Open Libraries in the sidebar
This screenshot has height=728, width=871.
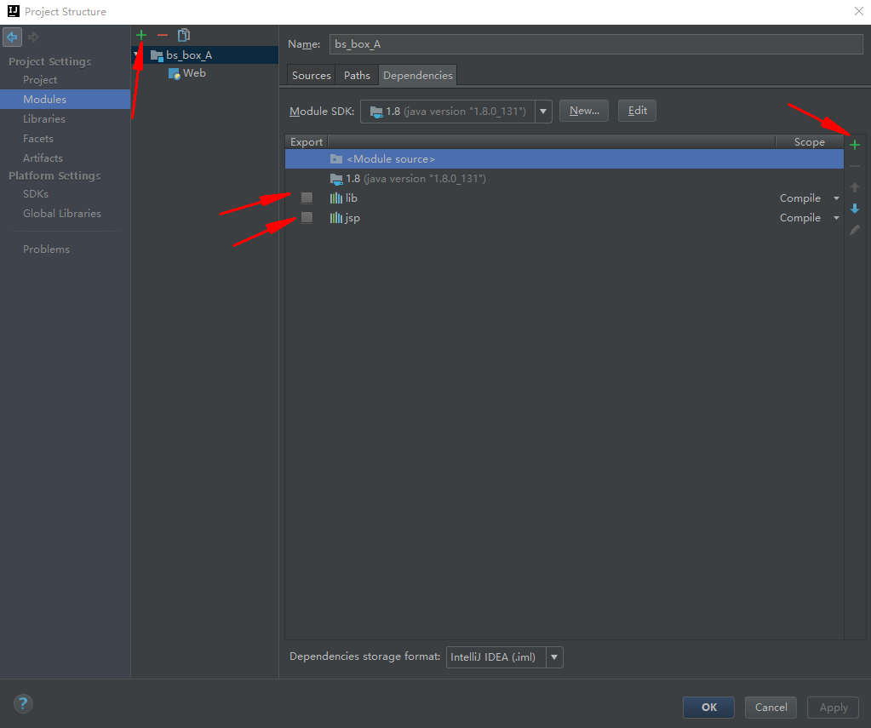click(x=44, y=119)
